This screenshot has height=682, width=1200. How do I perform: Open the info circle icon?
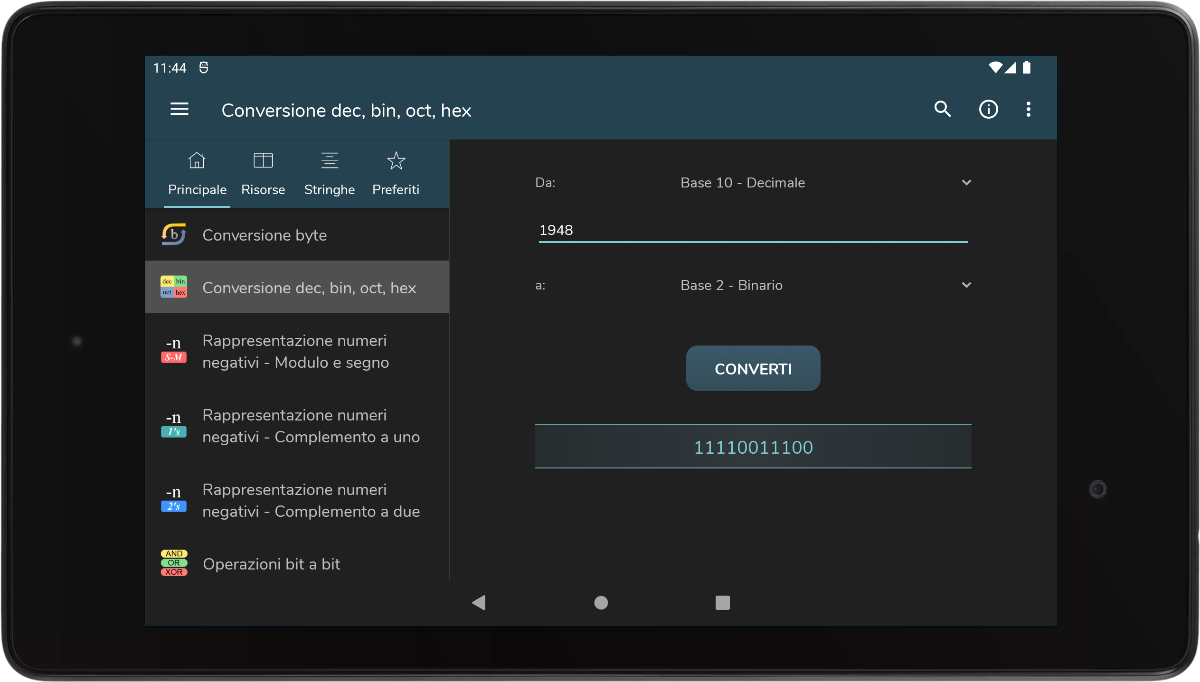click(x=988, y=110)
